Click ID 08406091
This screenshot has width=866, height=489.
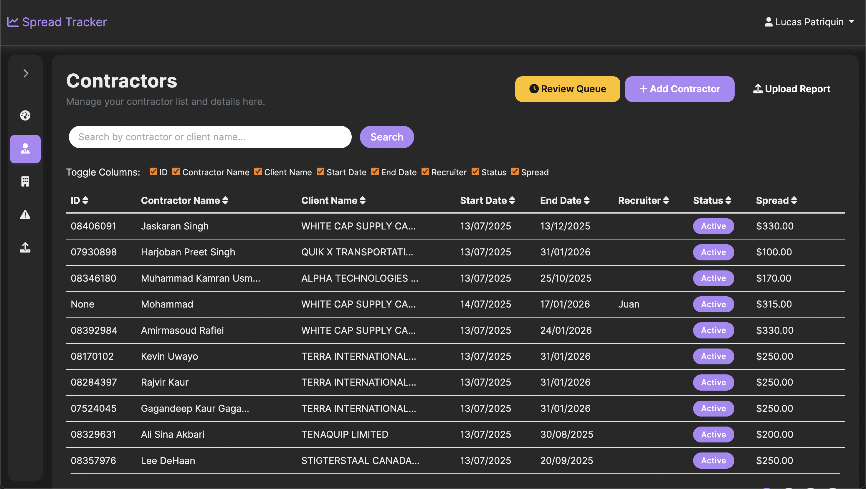tap(93, 226)
